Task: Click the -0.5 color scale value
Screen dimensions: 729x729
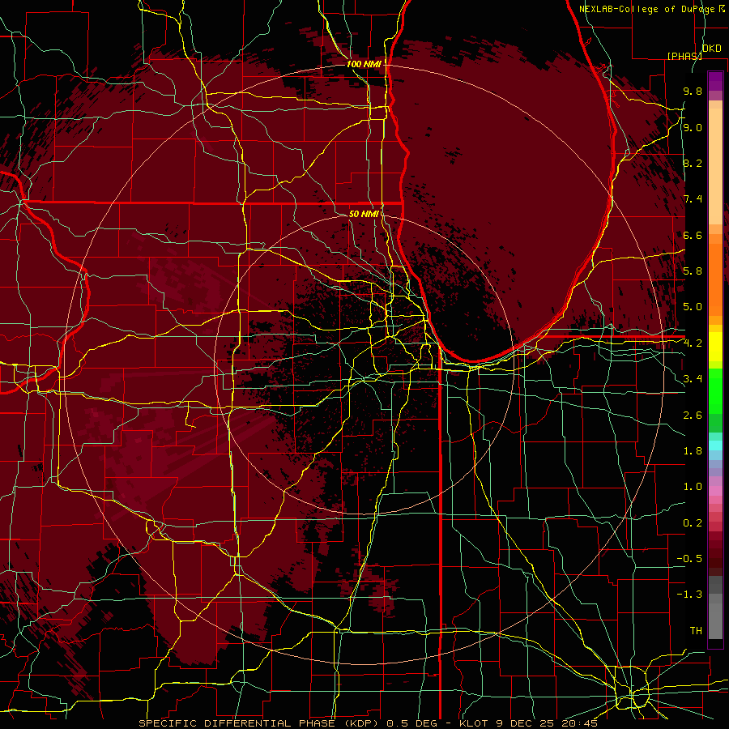Action: [x=689, y=559]
